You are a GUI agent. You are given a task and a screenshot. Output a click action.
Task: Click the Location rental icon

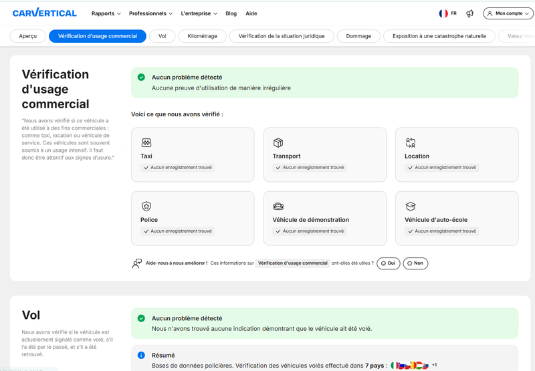[411, 142]
